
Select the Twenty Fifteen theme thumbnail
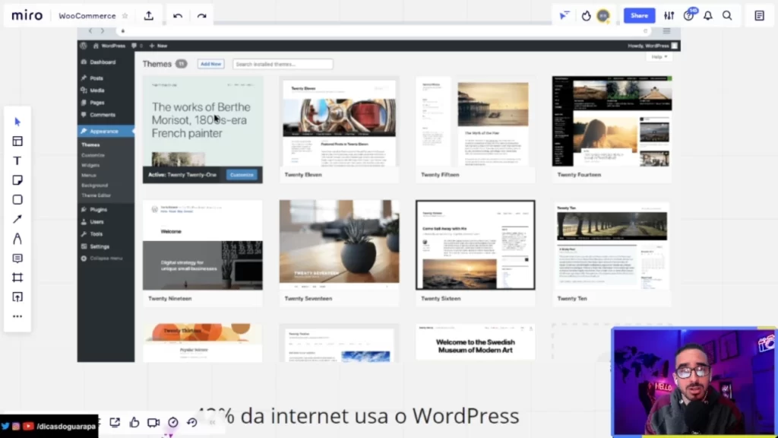(476, 121)
